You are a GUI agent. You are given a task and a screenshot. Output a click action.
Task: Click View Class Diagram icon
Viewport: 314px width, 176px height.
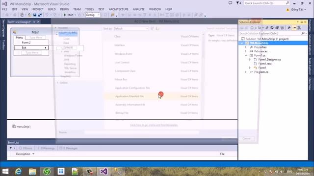[x=299, y=28]
